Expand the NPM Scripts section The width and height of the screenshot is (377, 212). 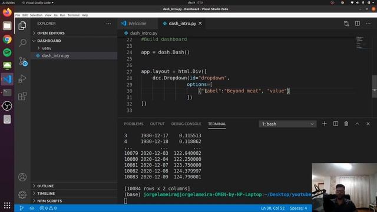(x=74, y=201)
